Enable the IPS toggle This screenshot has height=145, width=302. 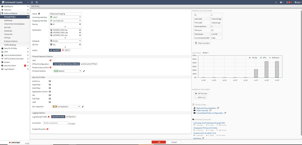[50, 95]
